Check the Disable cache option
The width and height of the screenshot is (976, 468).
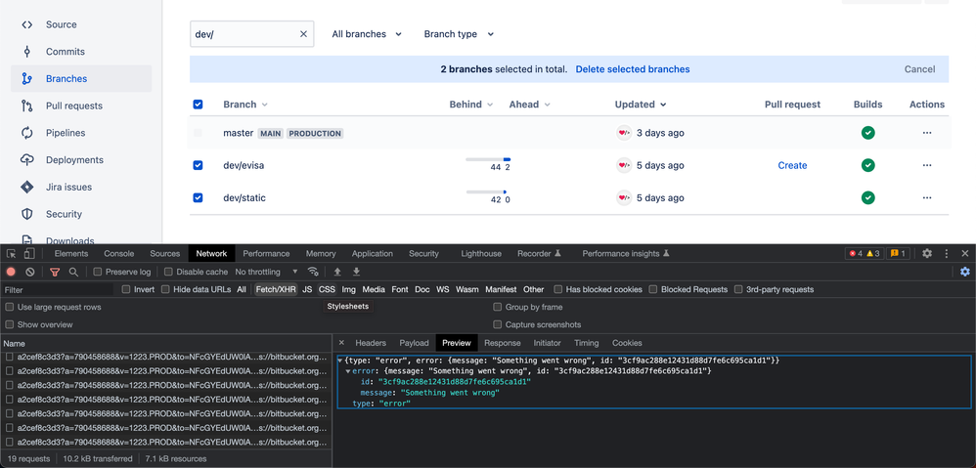pyautogui.click(x=168, y=272)
